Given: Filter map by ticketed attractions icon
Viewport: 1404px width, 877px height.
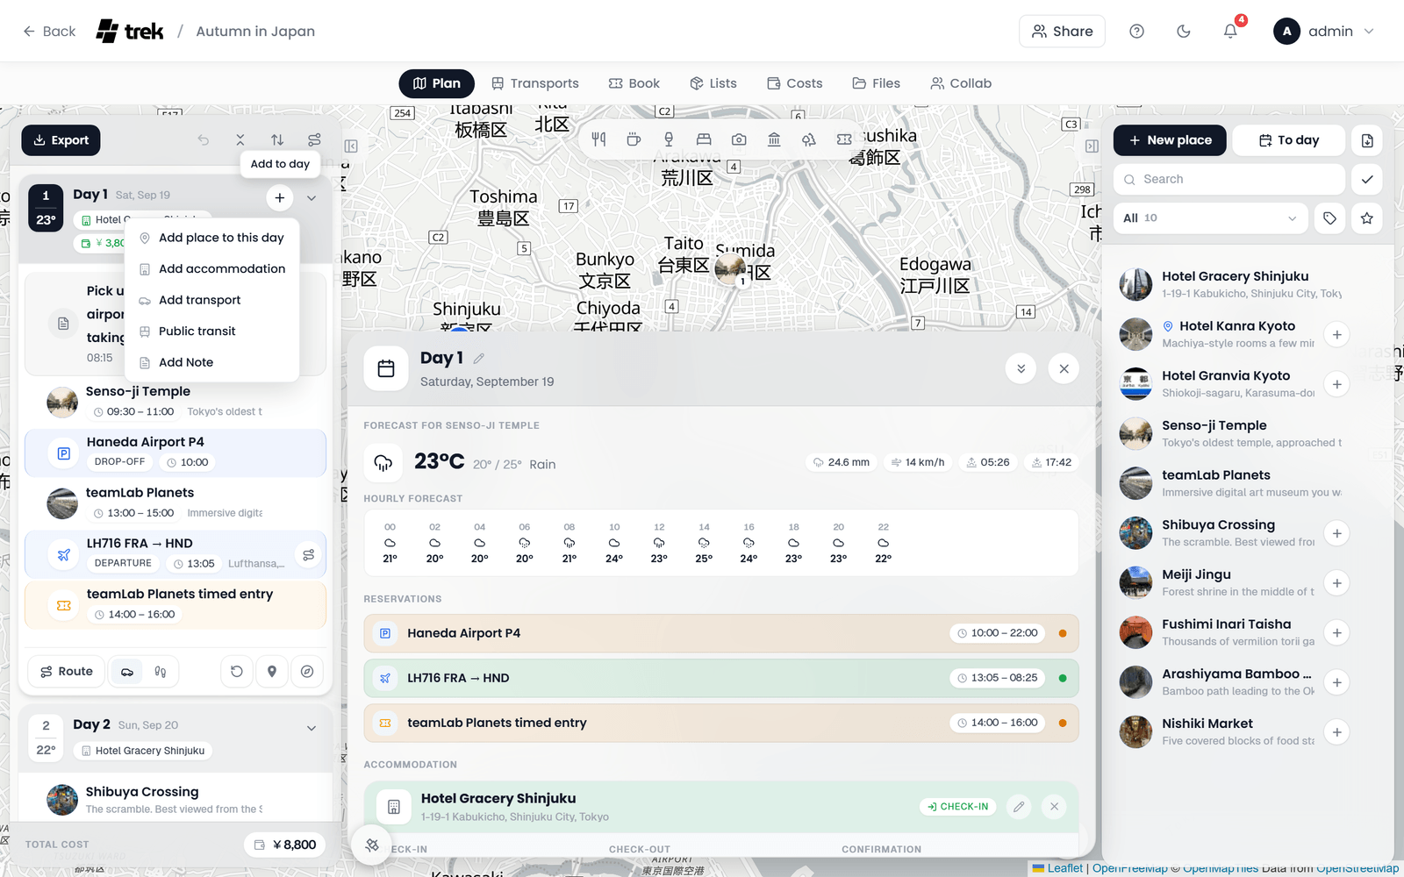Looking at the screenshot, I should [x=844, y=139].
